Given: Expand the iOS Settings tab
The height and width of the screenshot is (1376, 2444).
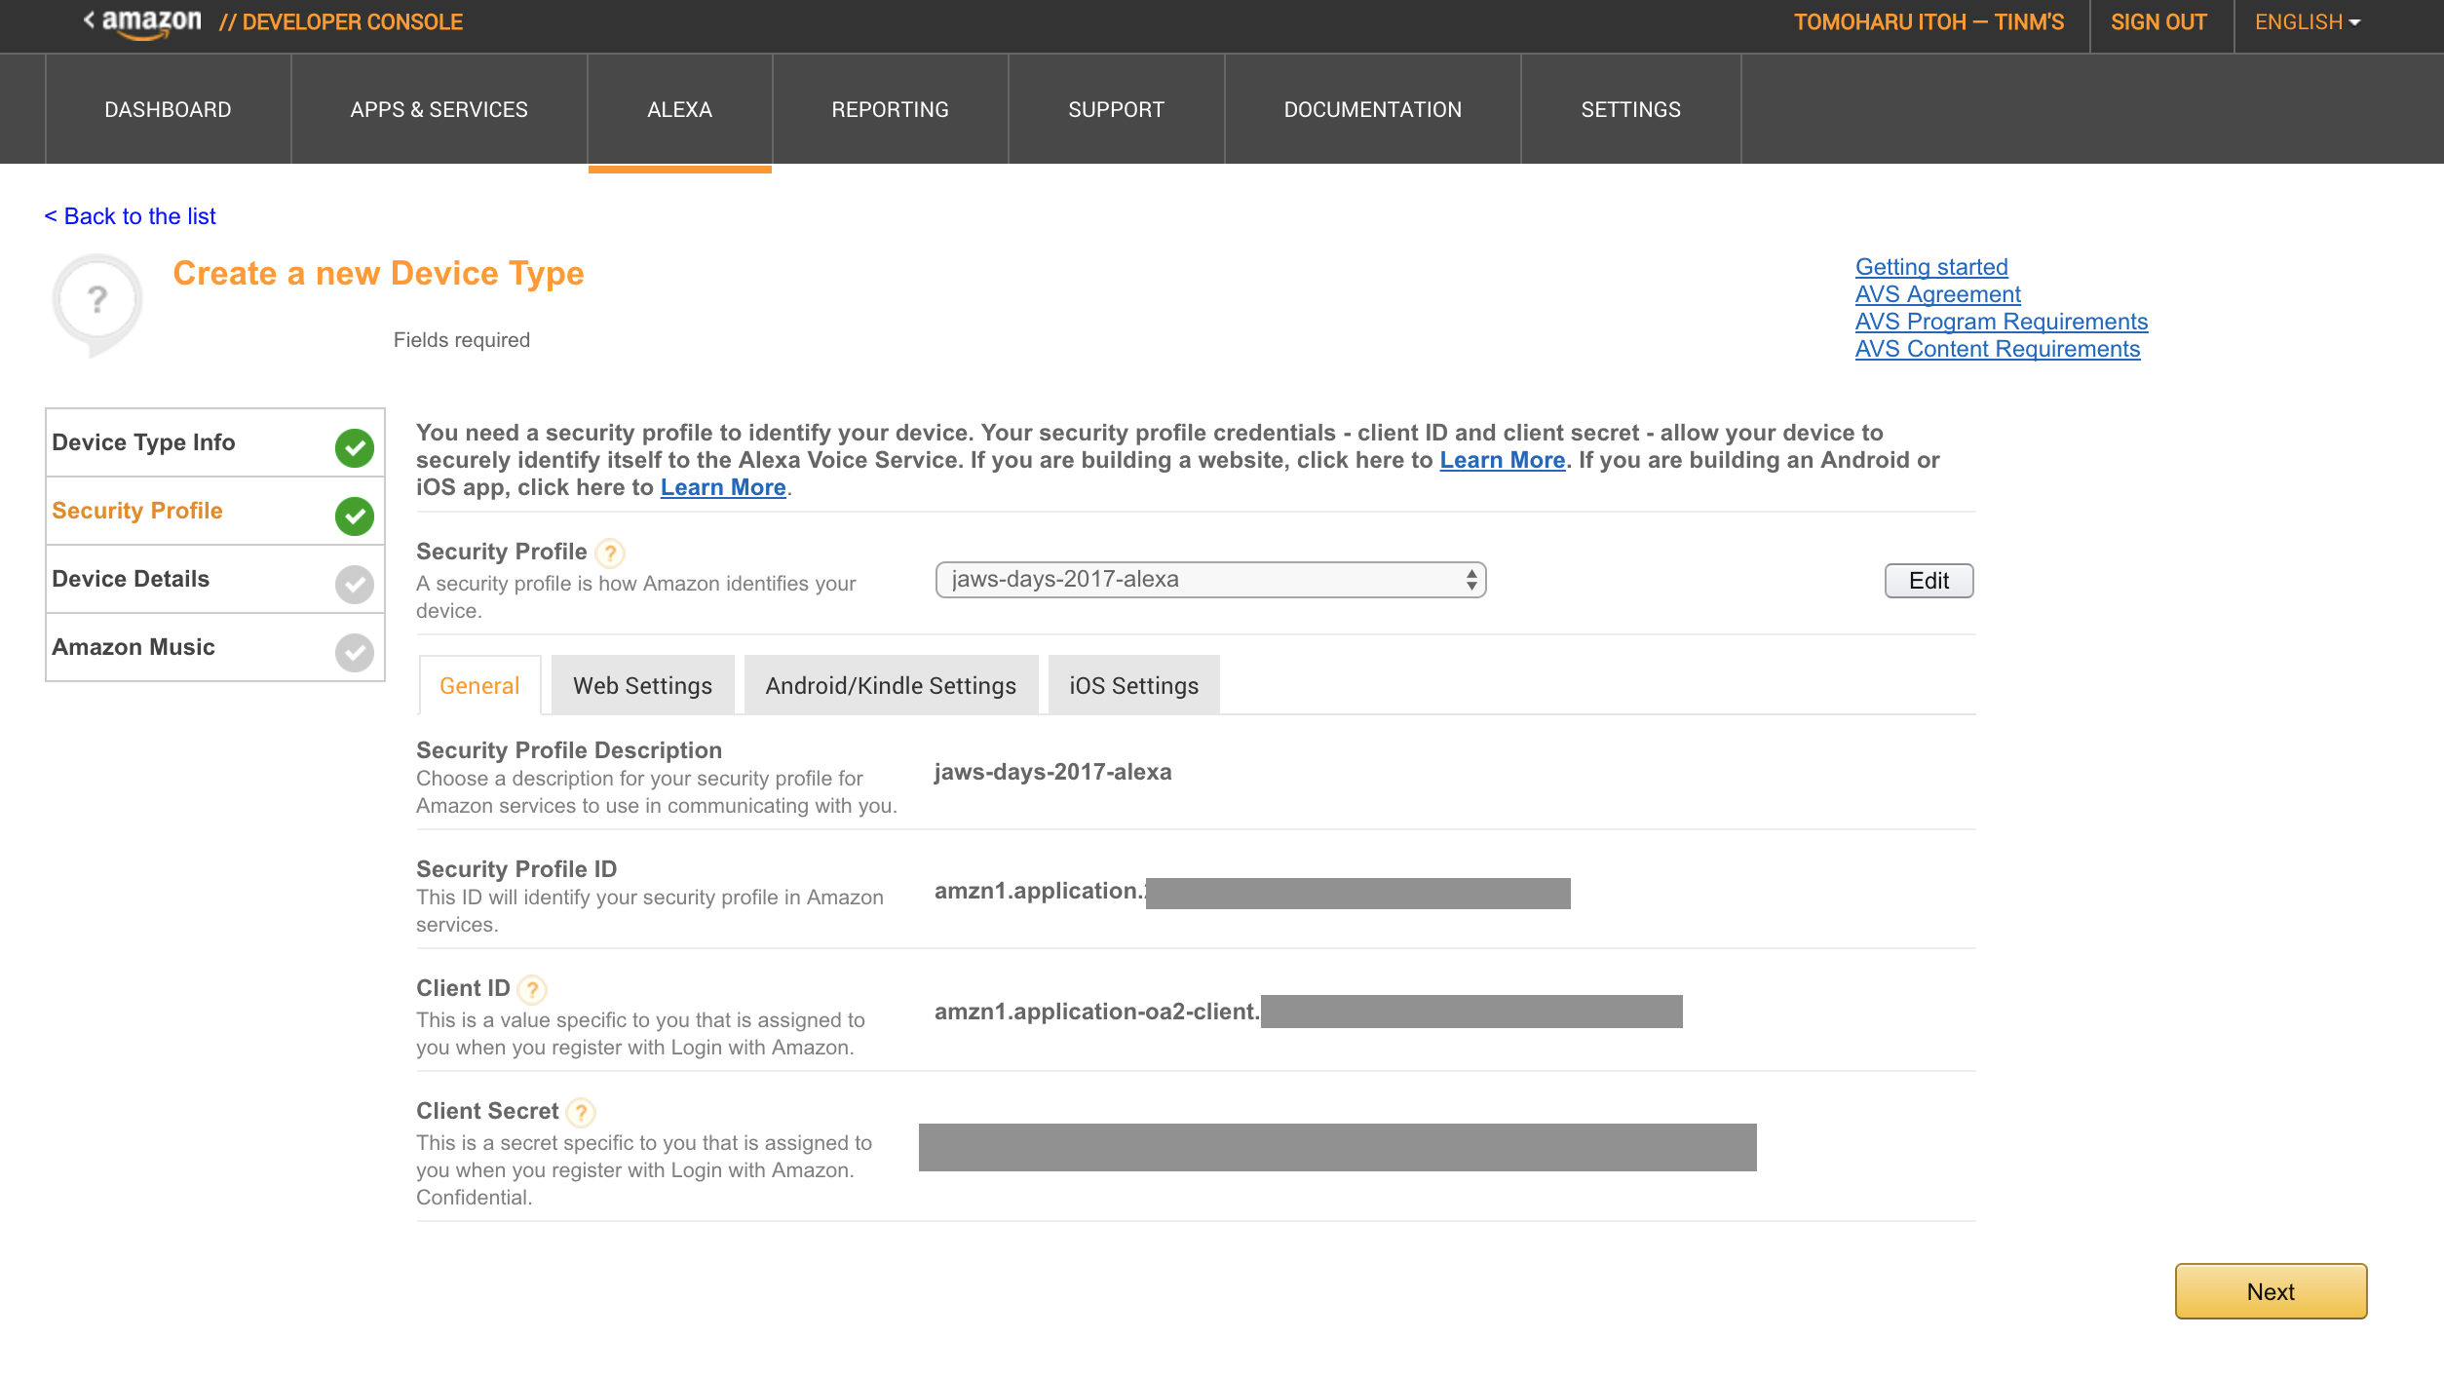Looking at the screenshot, I should [x=1134, y=685].
